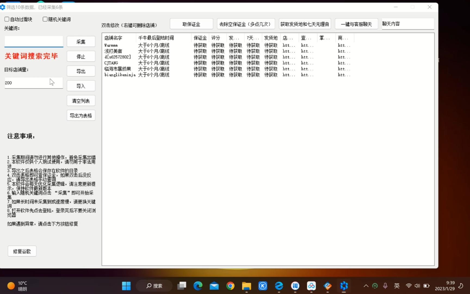The width and height of the screenshot is (470, 294).
Task: Click the 导出为表格 button
Action: click(x=81, y=115)
